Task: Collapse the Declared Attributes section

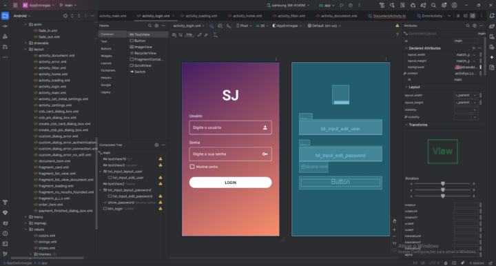Action: pyautogui.click(x=406, y=48)
